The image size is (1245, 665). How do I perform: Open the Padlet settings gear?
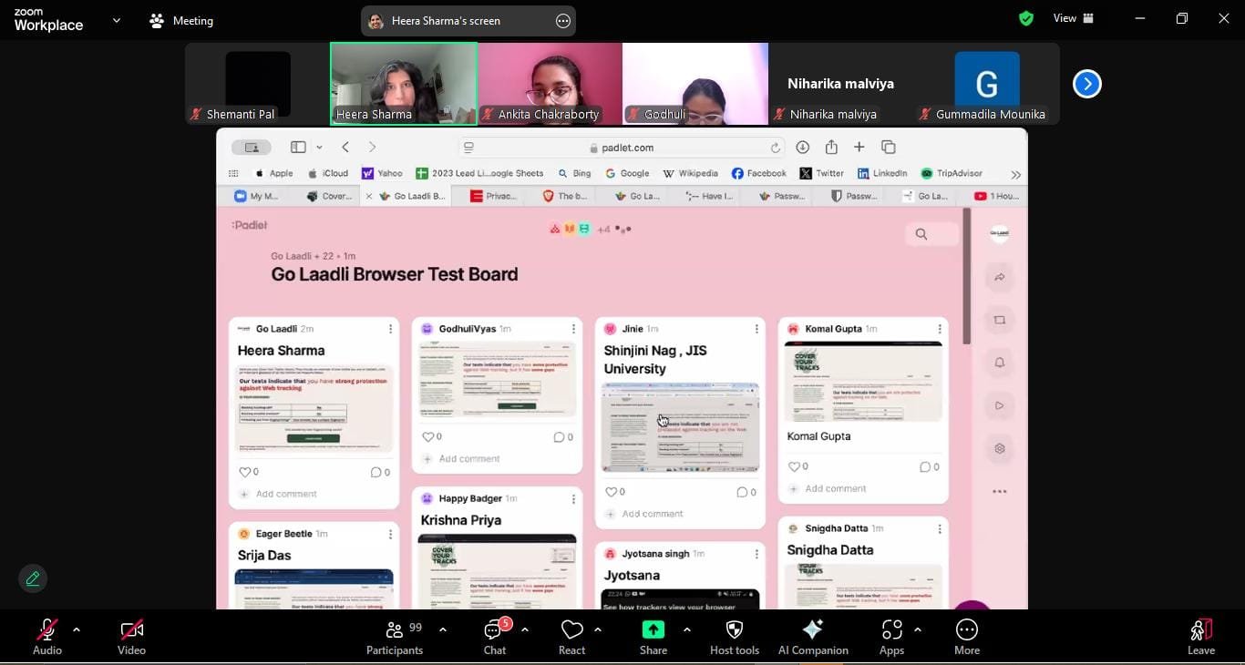coord(1000,448)
